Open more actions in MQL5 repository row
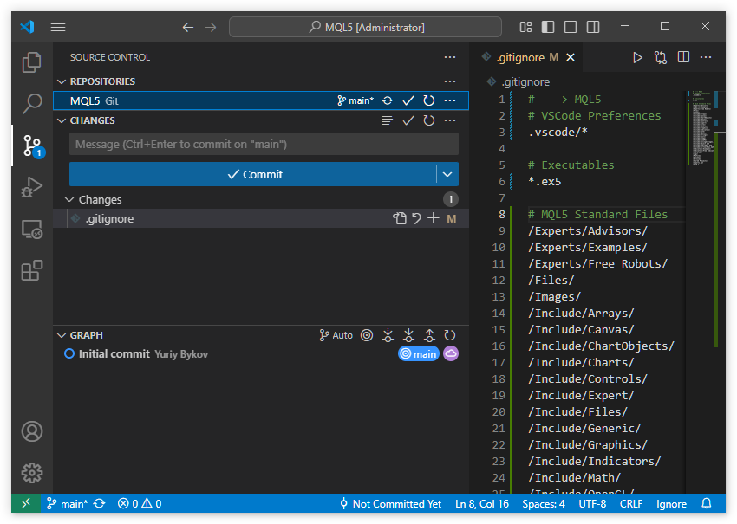This screenshot has height=524, width=737. (x=450, y=100)
